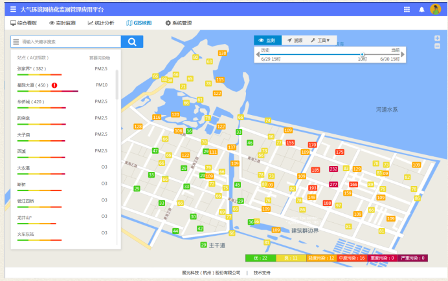448x281 pixels.
Task: Select the red 170 AQI map marker
Action: point(312,145)
